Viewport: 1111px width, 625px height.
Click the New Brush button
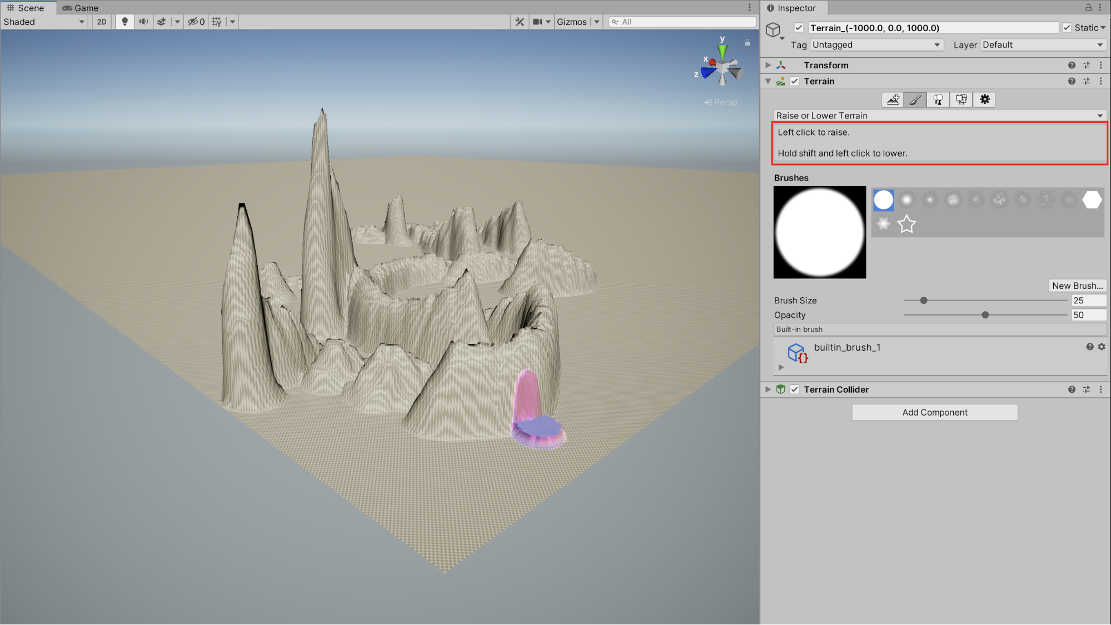click(x=1077, y=286)
